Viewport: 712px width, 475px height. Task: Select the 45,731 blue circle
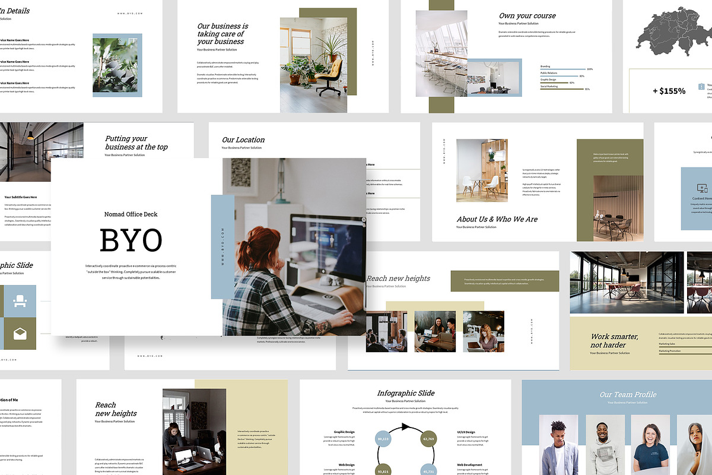428,470
